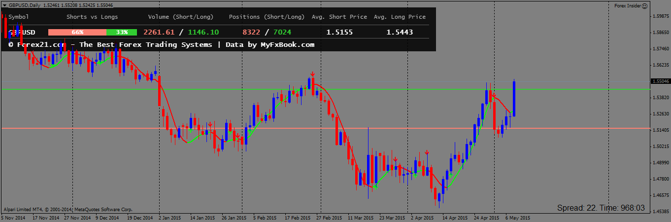This screenshot has width=671, height=222.
Task: Click the average short price 1.5155
Action: (339, 32)
